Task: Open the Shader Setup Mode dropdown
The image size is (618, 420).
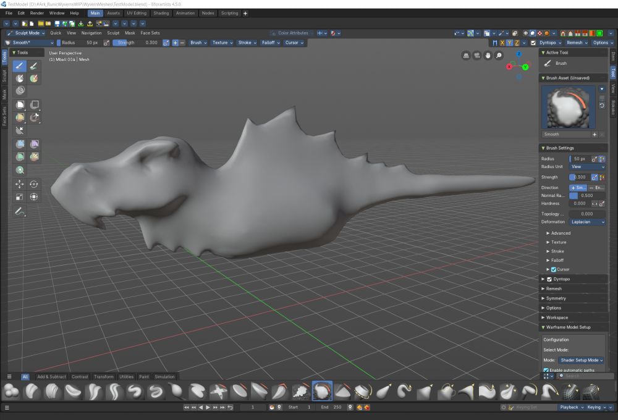Action: (581, 360)
